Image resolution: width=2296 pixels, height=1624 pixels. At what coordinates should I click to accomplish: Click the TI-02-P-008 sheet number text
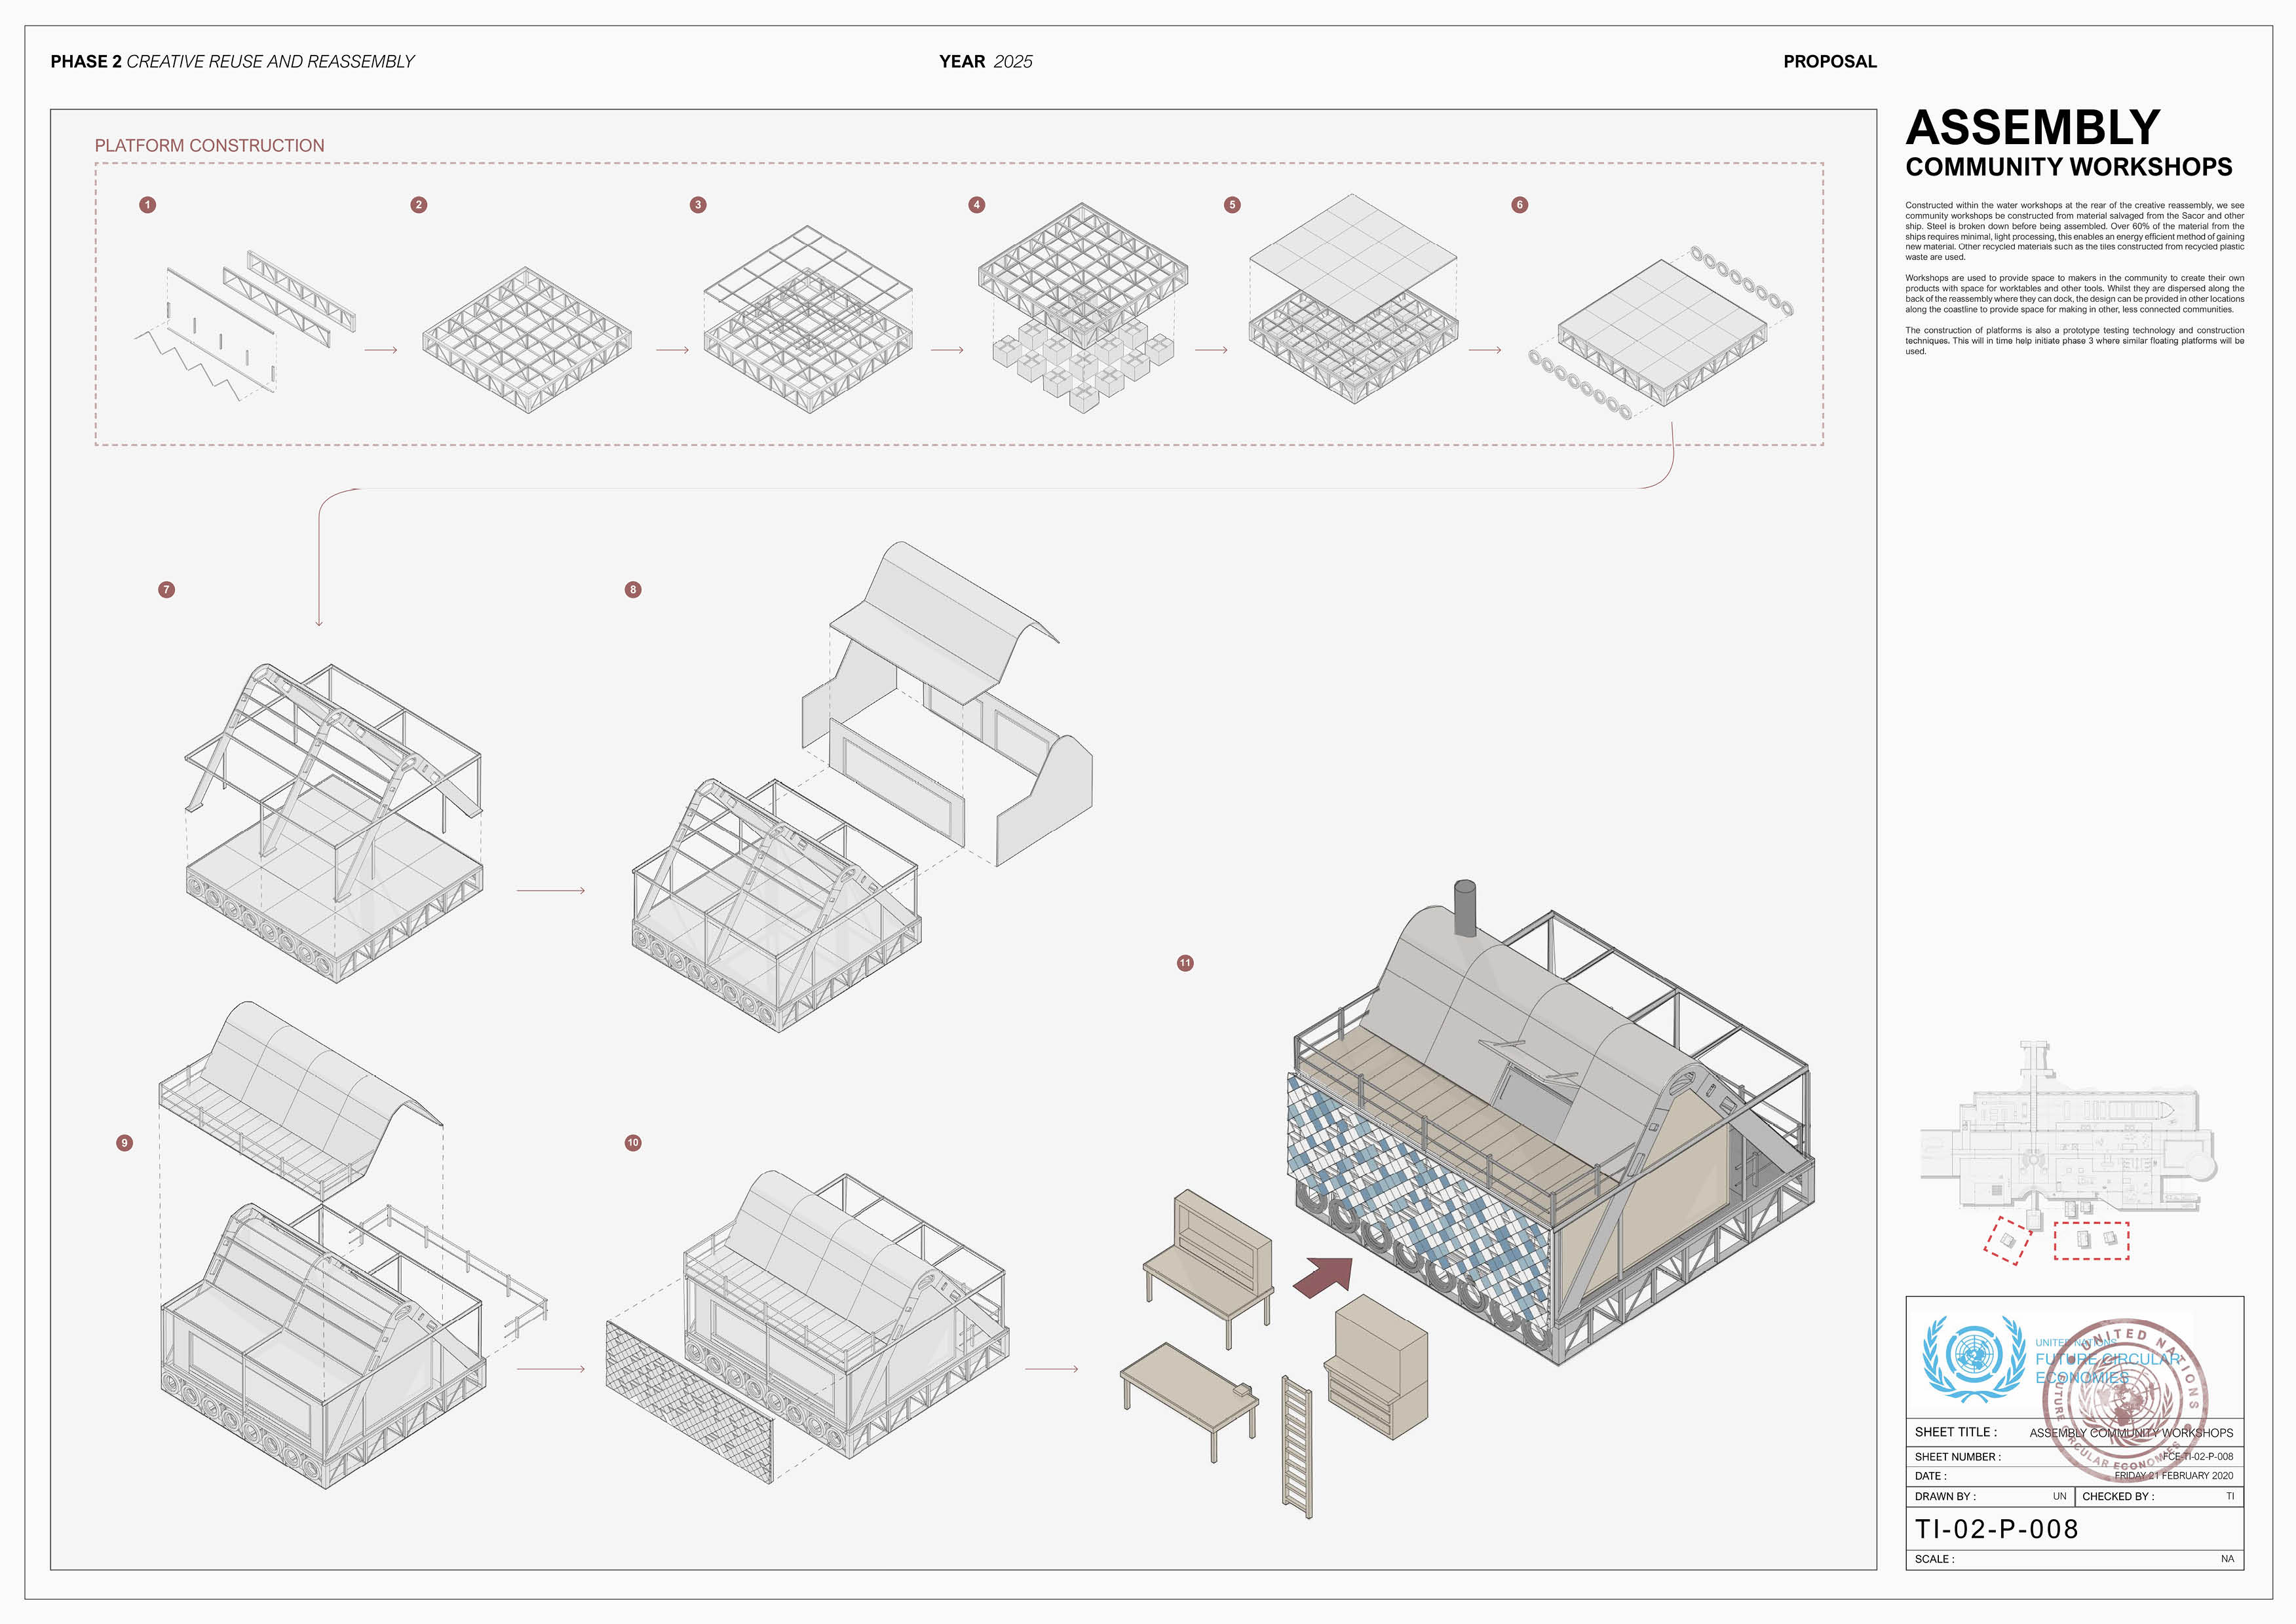coord(1997,1529)
